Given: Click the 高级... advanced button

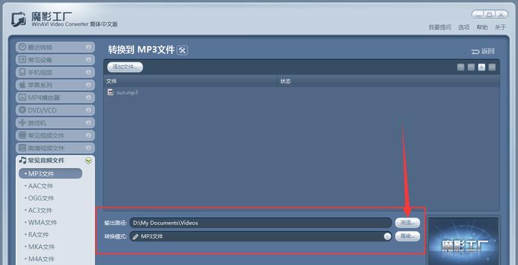Looking at the screenshot, I should point(408,237).
